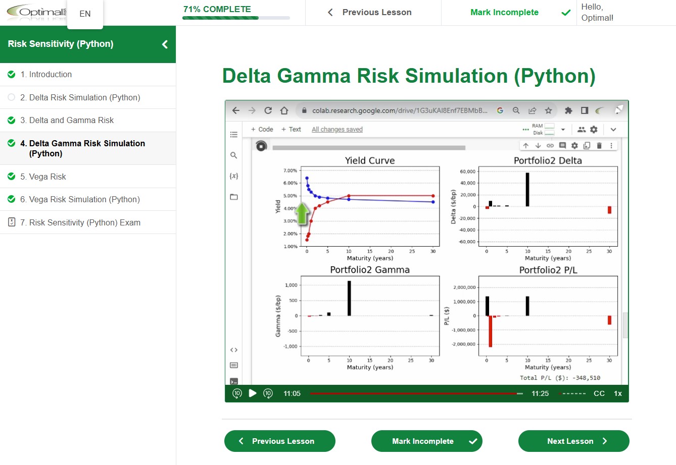Open the variables inspector {x} icon
The height and width of the screenshot is (465, 676).
click(233, 176)
